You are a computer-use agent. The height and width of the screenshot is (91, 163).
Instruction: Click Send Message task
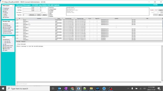click(x=7, y=25)
